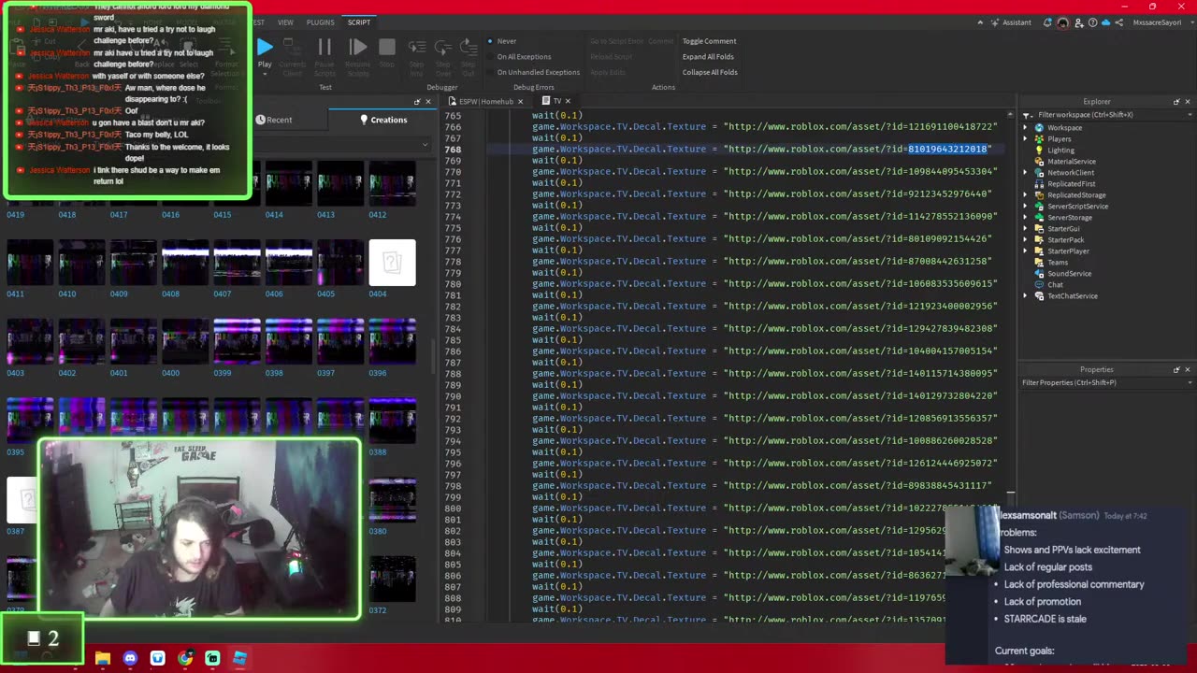1197x673 pixels.
Task: Select the Never debug errors option
Action: (x=506, y=41)
